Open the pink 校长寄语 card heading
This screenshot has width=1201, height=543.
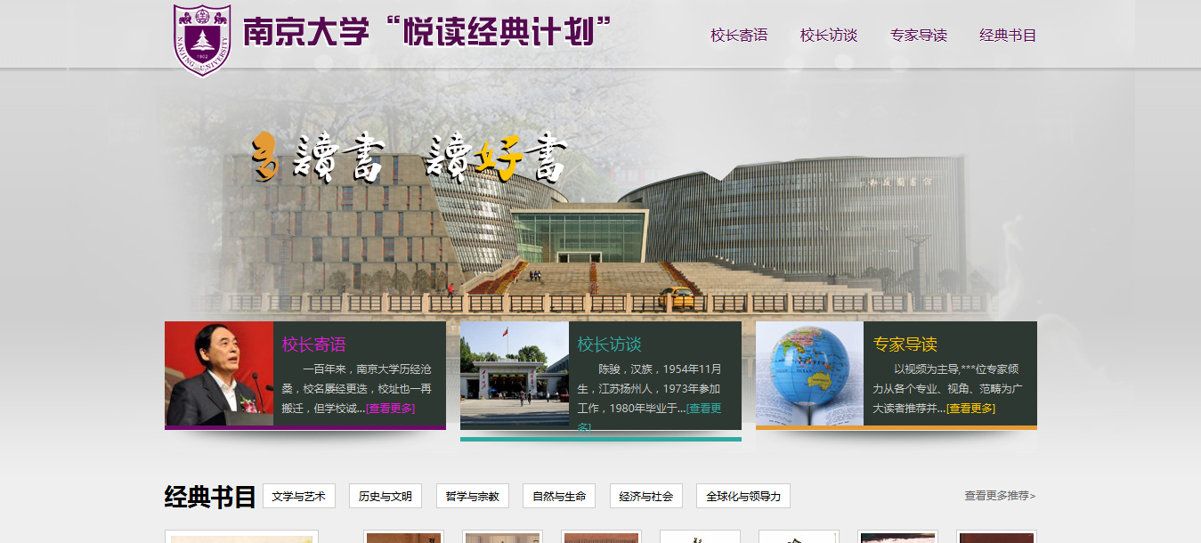[x=313, y=344]
